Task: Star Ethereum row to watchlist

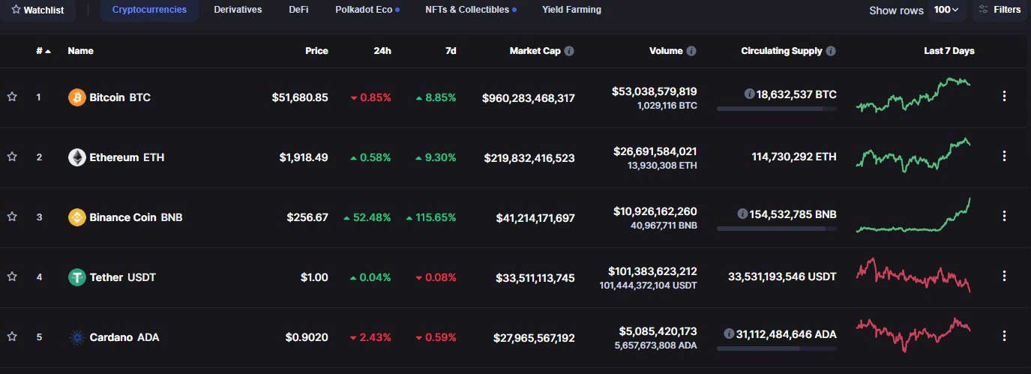Action: click(x=12, y=157)
